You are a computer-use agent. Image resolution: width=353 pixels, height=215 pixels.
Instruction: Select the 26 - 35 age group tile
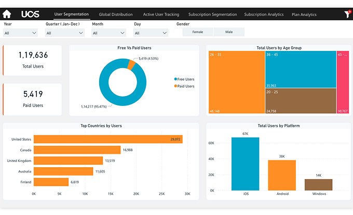click(236, 83)
